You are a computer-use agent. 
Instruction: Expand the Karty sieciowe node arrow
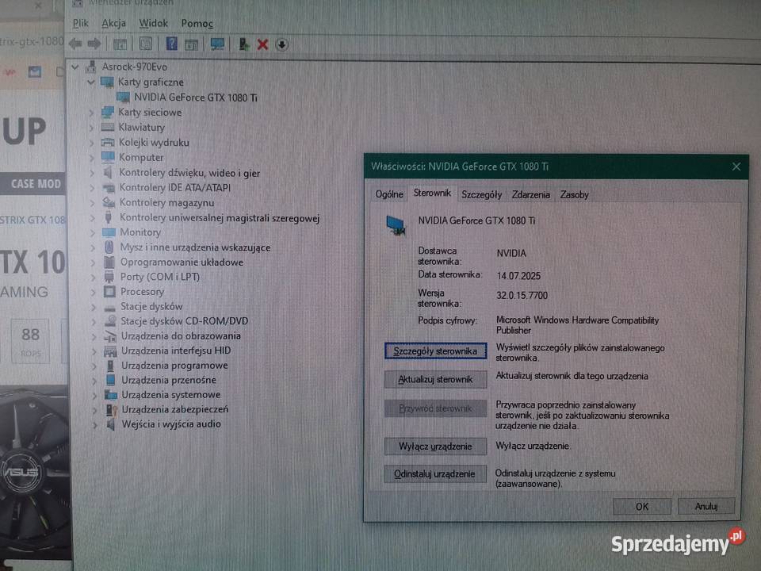[x=91, y=112]
